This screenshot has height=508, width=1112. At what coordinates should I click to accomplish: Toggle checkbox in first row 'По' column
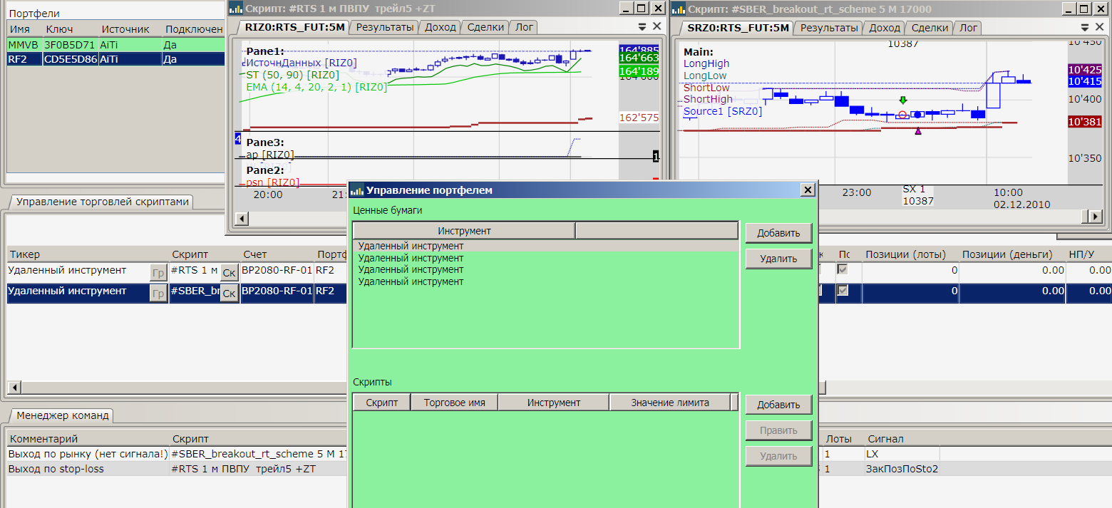click(x=843, y=270)
